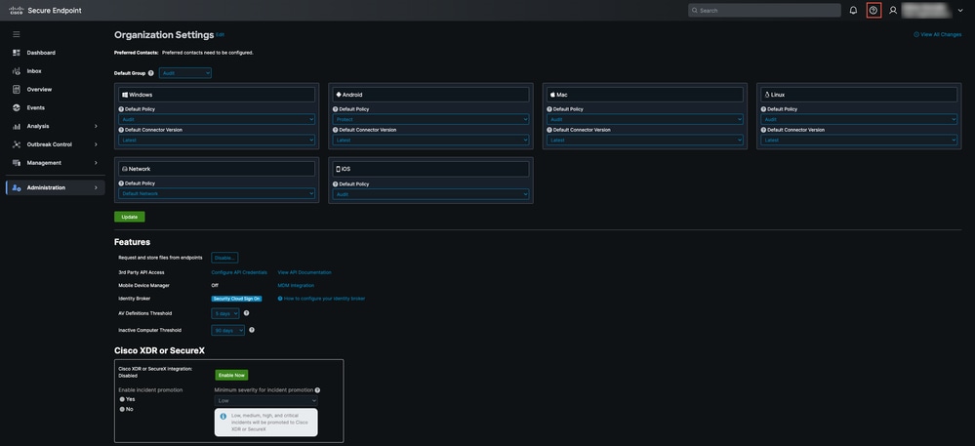Click Inactive Computer Threshold help icon
The height and width of the screenshot is (446, 975).
(x=252, y=330)
